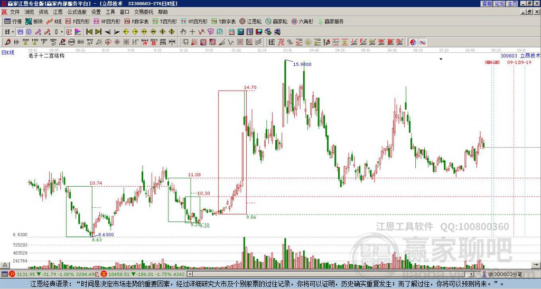Jump to first bar with skip-back icon
The height and width of the screenshot is (289, 541).
pos(89,32)
